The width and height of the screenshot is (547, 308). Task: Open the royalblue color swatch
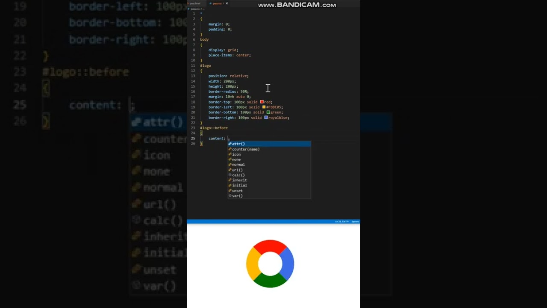[x=266, y=117]
